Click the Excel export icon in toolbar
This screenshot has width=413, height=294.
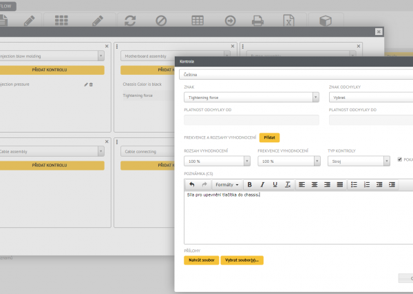[x=288, y=21]
